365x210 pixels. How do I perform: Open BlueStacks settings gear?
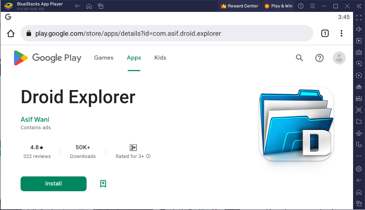[x=359, y=169]
